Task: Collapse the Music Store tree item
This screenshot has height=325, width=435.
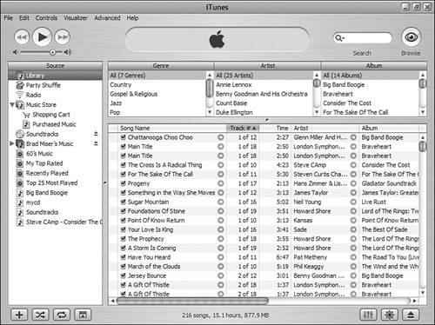Action: pyautogui.click(x=12, y=104)
